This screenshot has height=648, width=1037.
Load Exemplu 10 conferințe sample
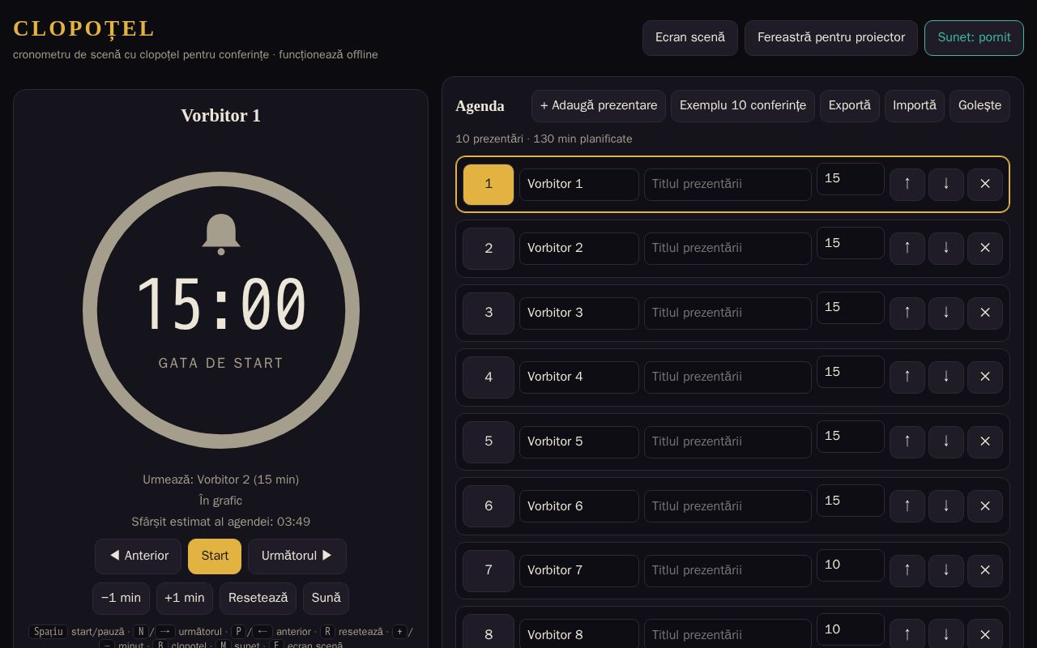click(x=743, y=106)
